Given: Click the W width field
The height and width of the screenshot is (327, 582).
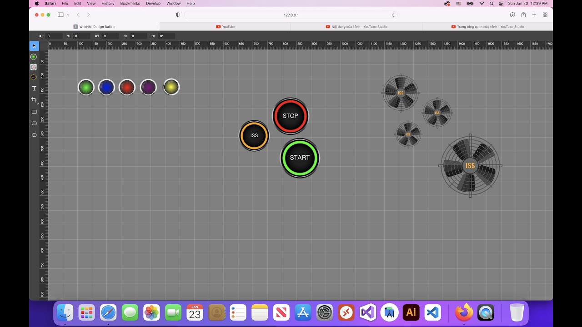Looking at the screenshot, I should point(110,36).
